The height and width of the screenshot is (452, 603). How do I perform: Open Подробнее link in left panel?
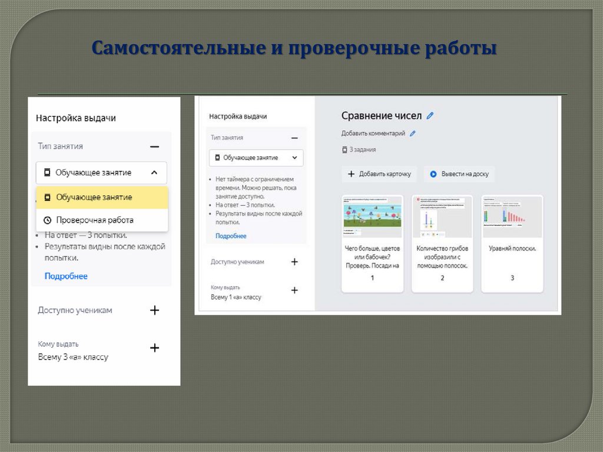66,276
